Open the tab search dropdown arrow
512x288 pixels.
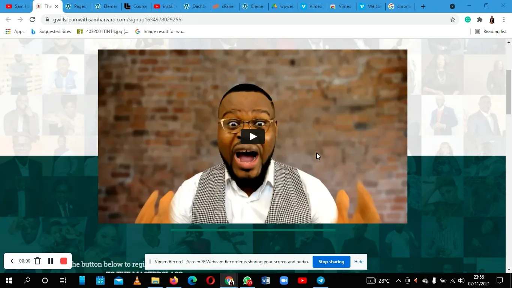pos(452,6)
